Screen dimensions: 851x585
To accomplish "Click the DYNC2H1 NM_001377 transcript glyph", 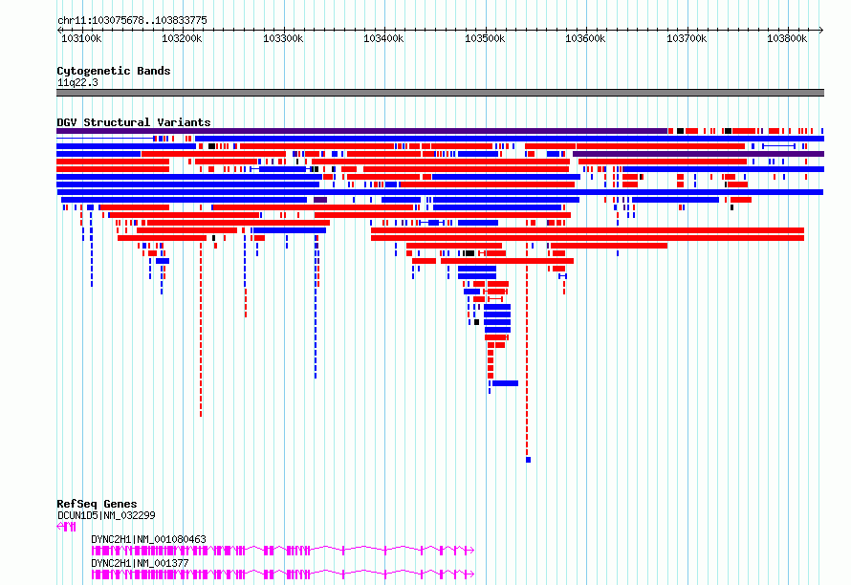I will (283, 574).
